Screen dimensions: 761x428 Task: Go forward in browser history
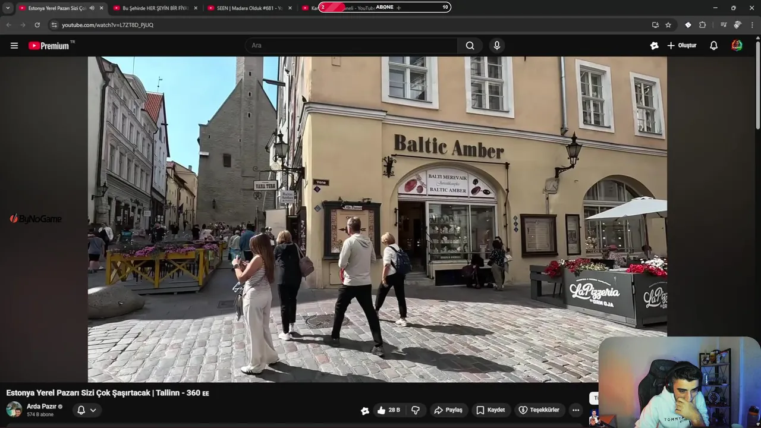click(23, 25)
